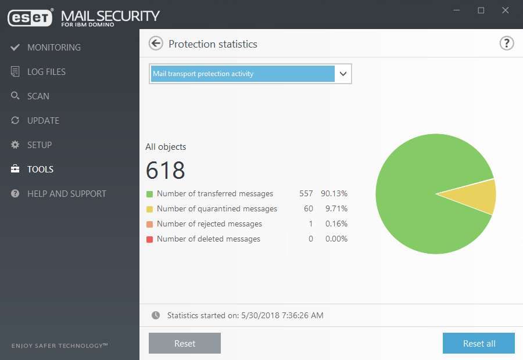
Task: Click the 0.00% percentage value
Action: 336,239
